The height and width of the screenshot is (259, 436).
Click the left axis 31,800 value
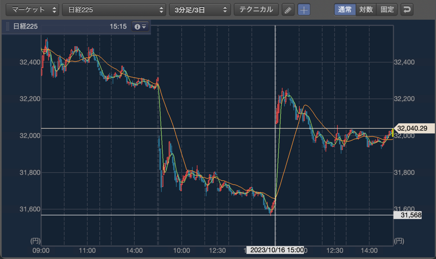(30, 172)
